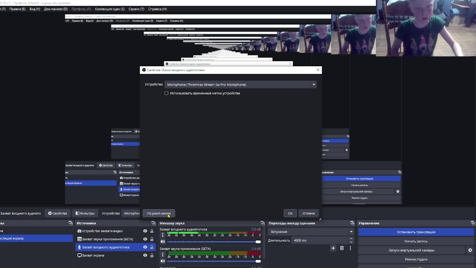Open the Правка (E) menu

tap(17, 9)
